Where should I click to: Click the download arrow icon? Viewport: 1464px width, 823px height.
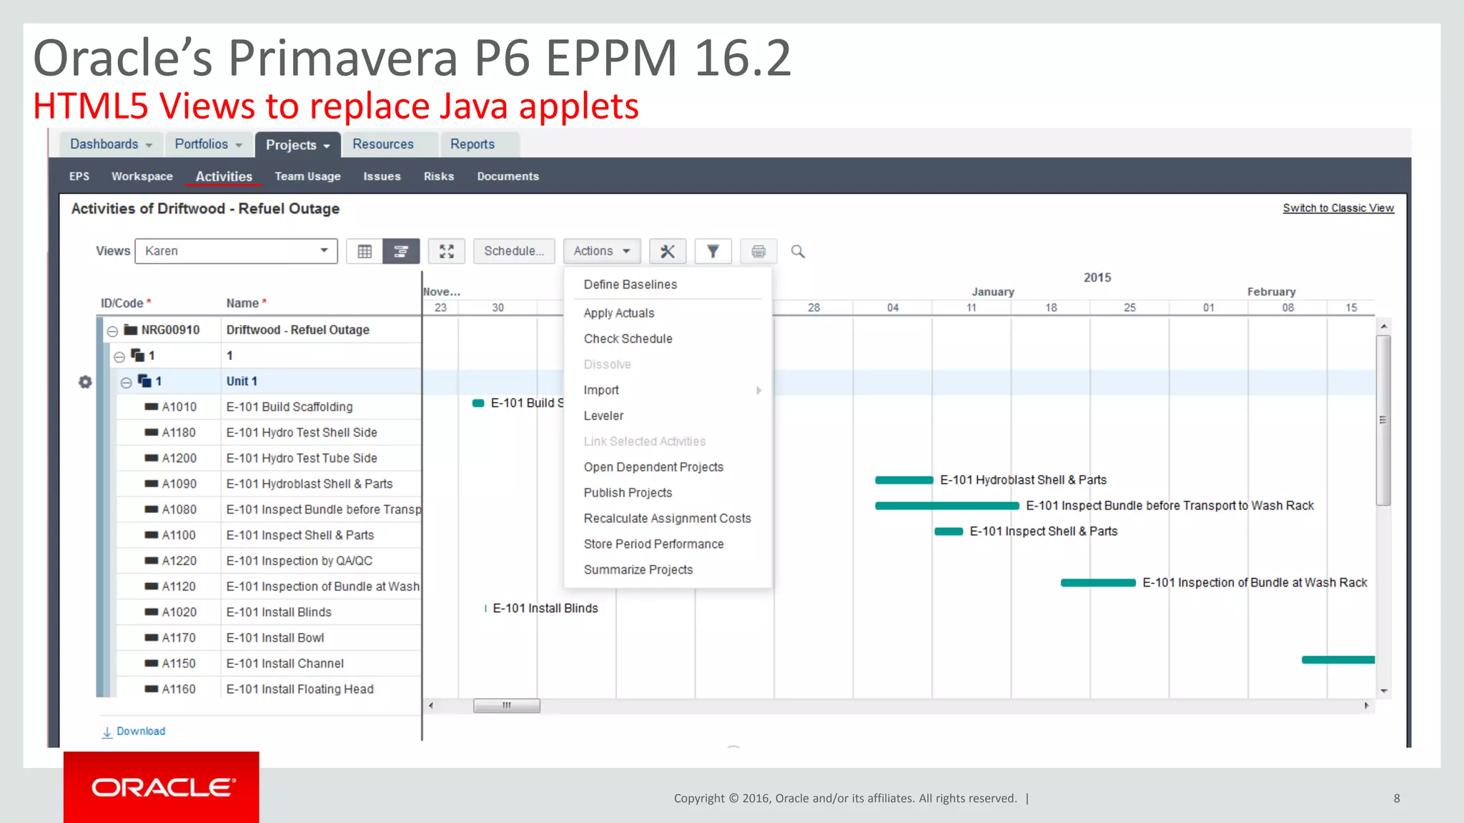[107, 732]
